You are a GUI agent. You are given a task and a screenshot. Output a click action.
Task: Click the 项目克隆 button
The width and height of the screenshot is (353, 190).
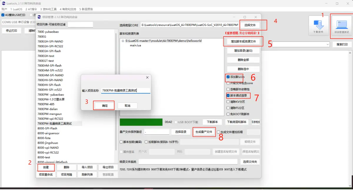point(66,175)
